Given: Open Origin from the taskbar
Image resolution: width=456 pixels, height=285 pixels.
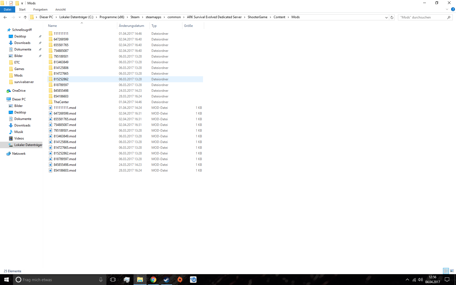Looking at the screenshot, I should [x=180, y=280].
